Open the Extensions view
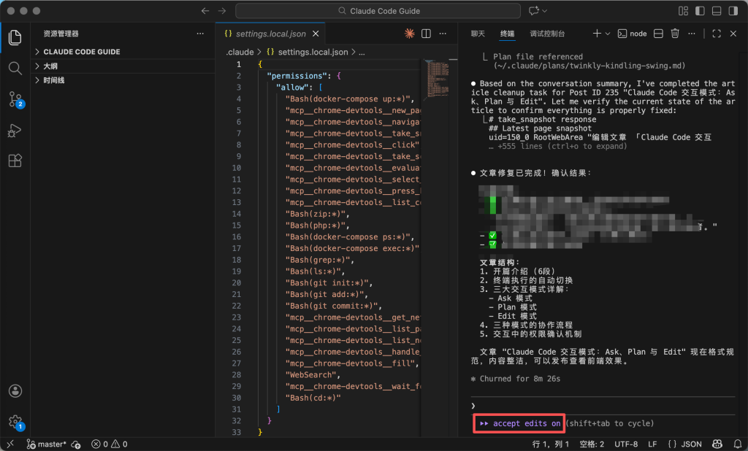 tap(15, 161)
